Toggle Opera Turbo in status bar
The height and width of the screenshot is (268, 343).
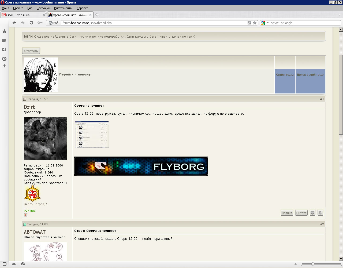pos(23,264)
